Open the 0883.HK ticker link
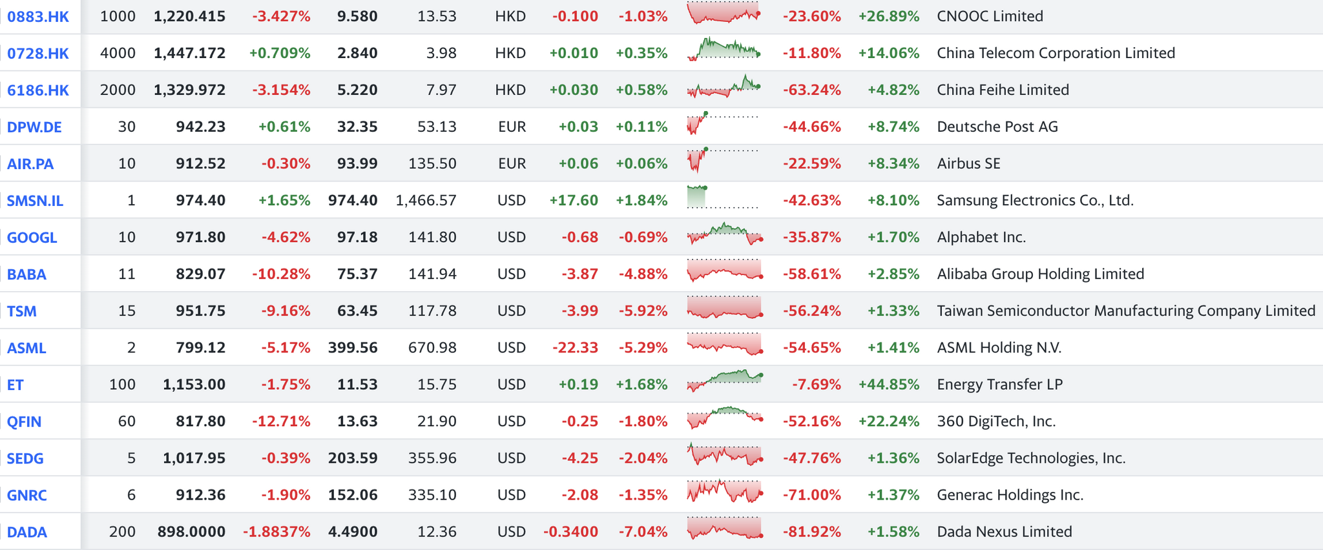Viewport: 1323px width, 550px height. pyautogui.click(x=38, y=17)
